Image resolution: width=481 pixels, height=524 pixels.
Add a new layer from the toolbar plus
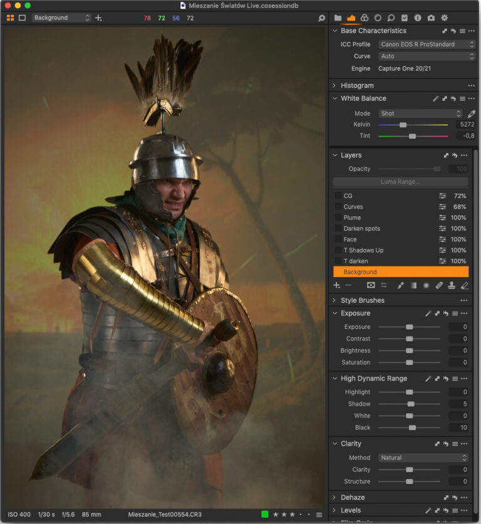[x=98, y=18]
